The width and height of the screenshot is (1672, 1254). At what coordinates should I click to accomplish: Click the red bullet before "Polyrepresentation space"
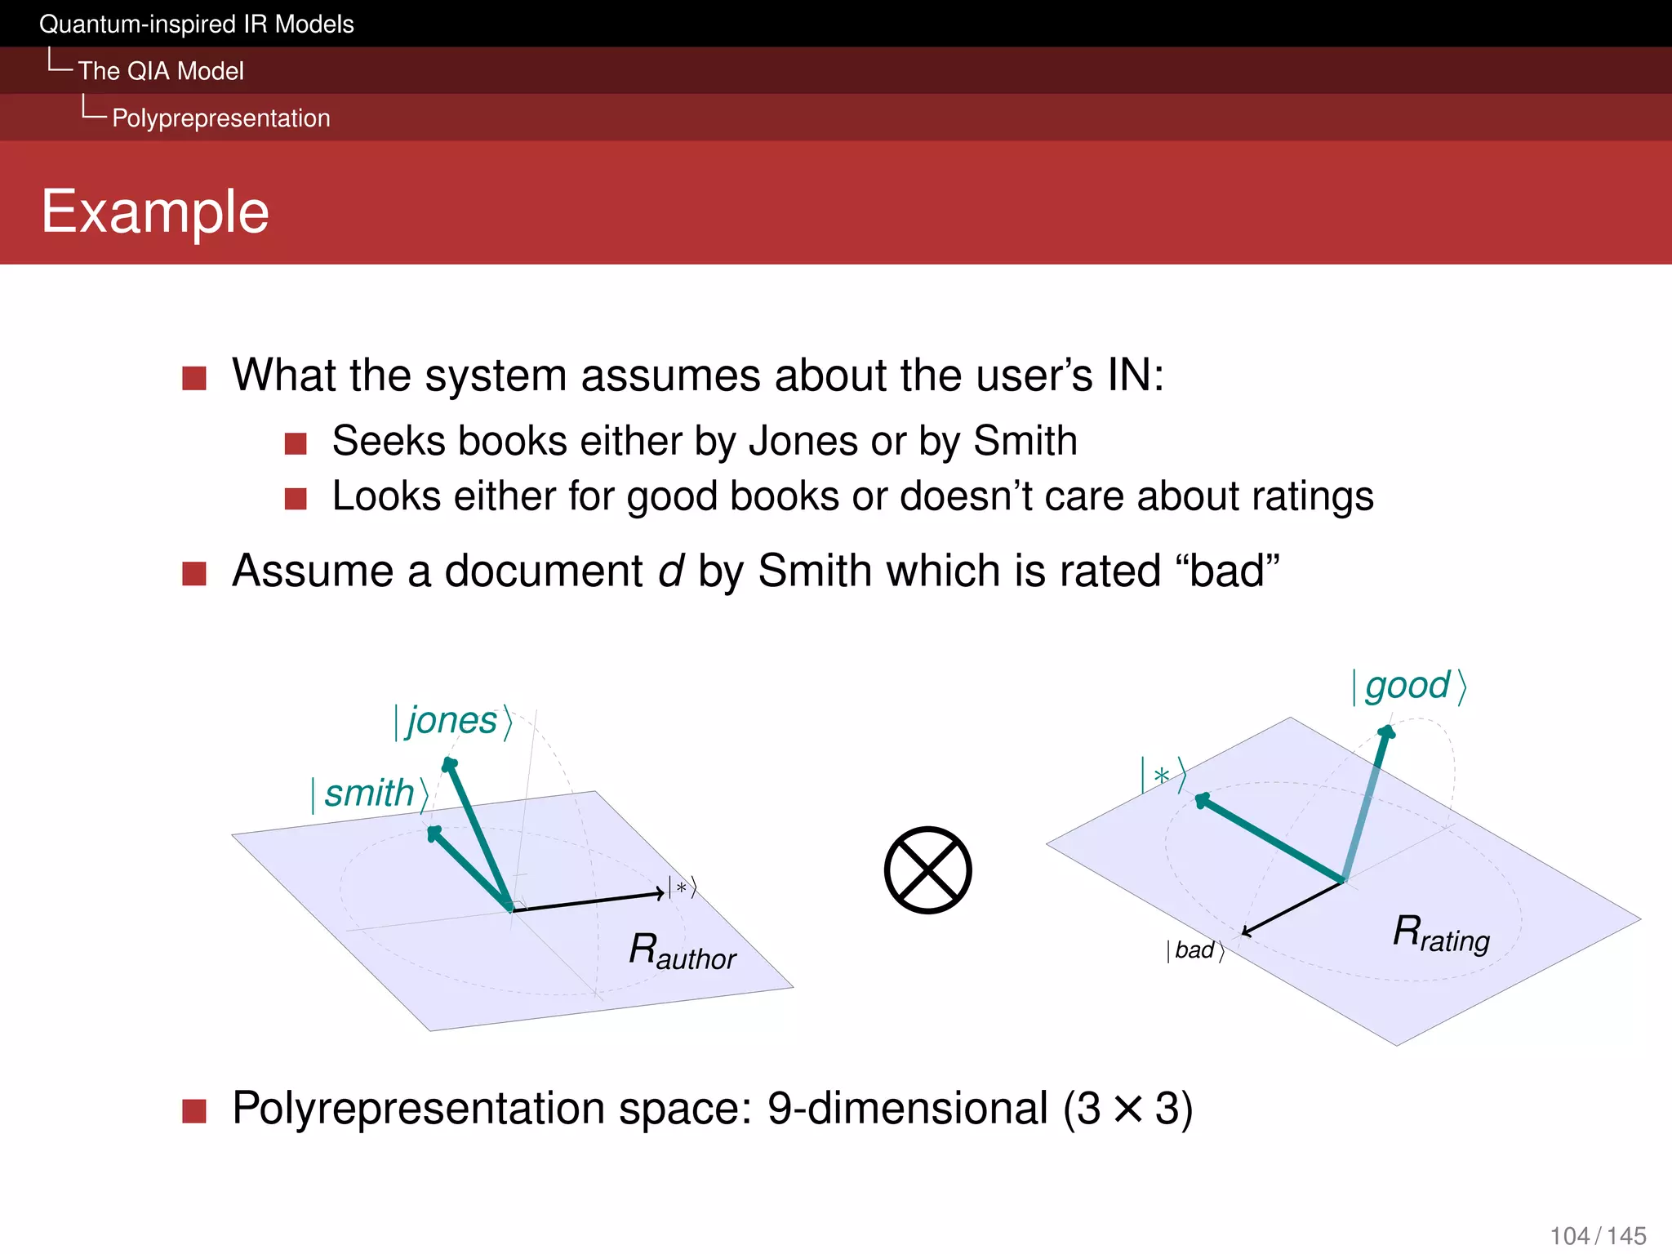pos(194,1111)
